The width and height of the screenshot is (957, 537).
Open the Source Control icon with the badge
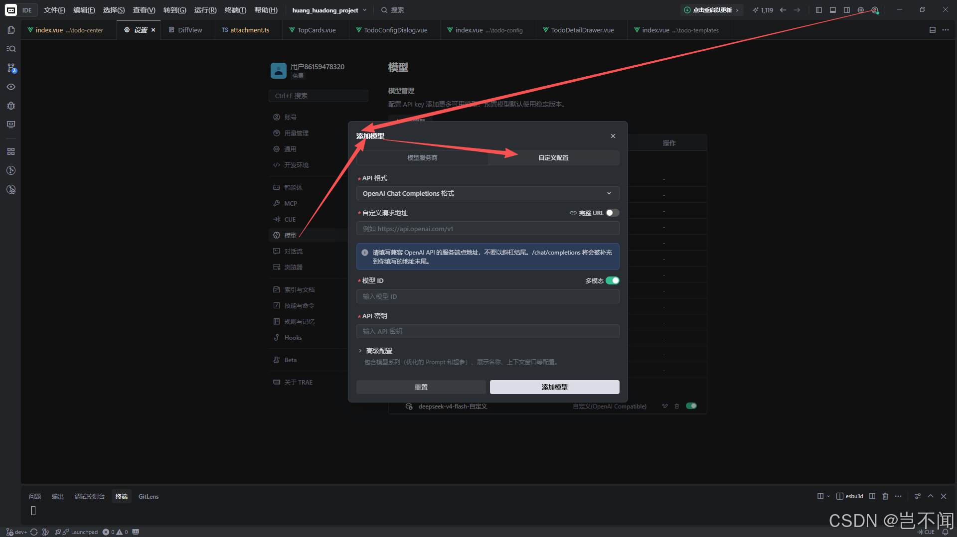(x=11, y=68)
